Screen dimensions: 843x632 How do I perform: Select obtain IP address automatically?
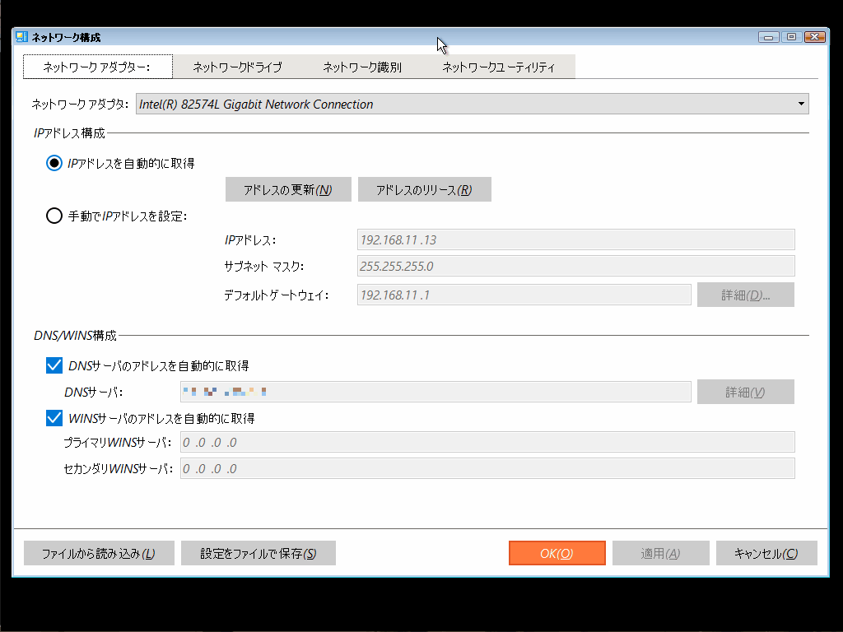pos(54,163)
